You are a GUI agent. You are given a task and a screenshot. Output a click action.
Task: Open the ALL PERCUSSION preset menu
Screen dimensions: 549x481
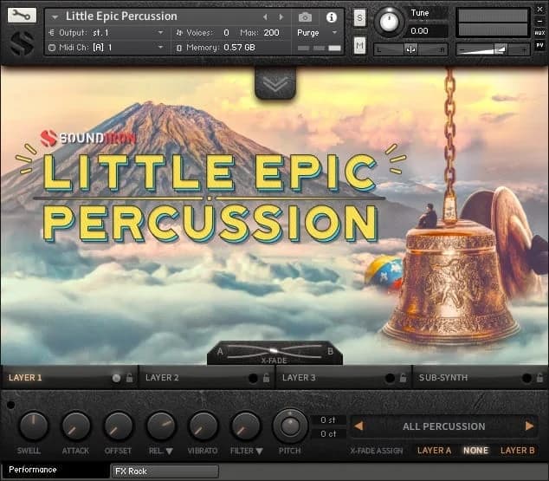tap(443, 426)
